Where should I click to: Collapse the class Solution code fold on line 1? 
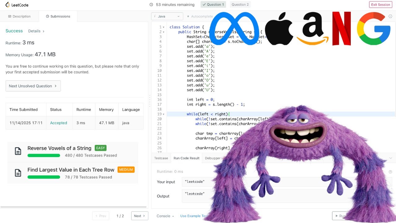click(164, 27)
